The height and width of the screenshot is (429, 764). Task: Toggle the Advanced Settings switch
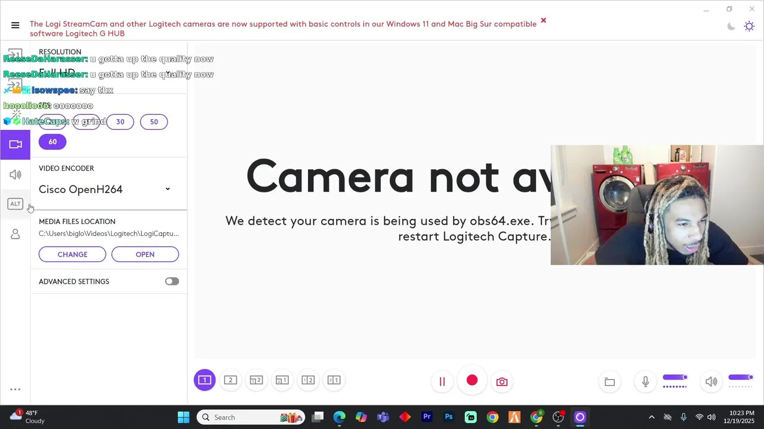click(x=172, y=281)
